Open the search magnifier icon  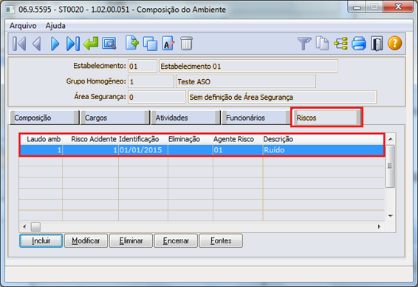click(x=109, y=44)
